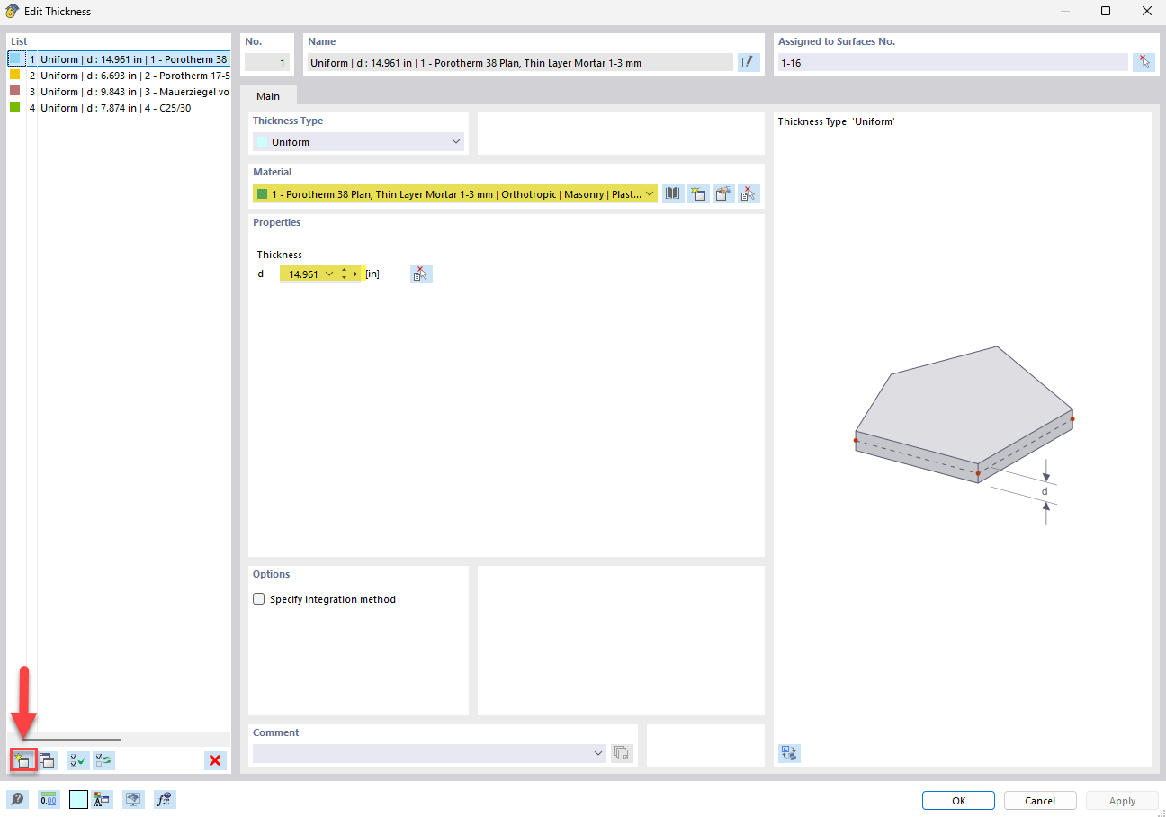Create a new thickness entry
1166x817 pixels.
pos(22,760)
